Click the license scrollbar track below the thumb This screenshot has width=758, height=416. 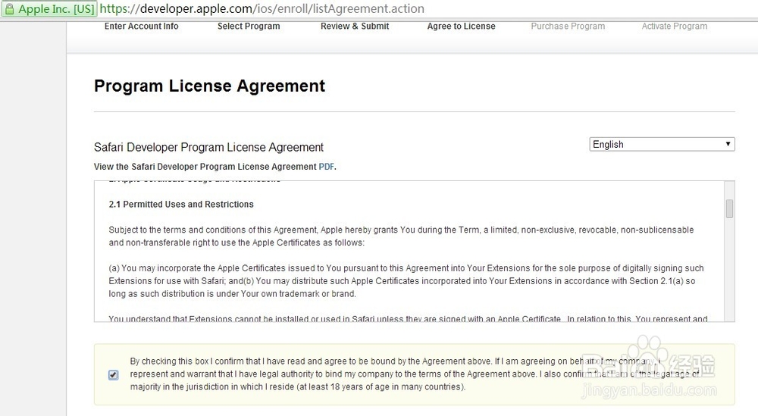click(729, 273)
